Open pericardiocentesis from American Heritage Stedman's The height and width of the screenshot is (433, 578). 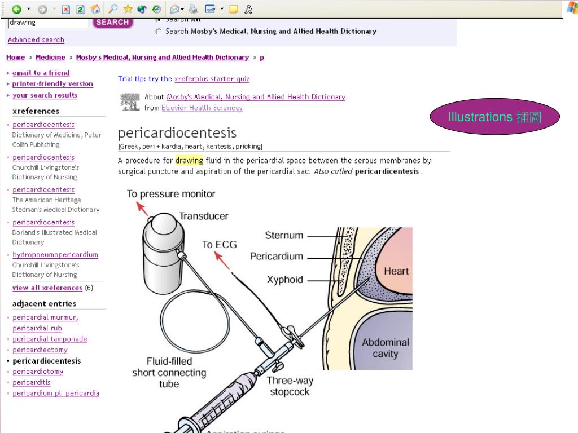43,189
